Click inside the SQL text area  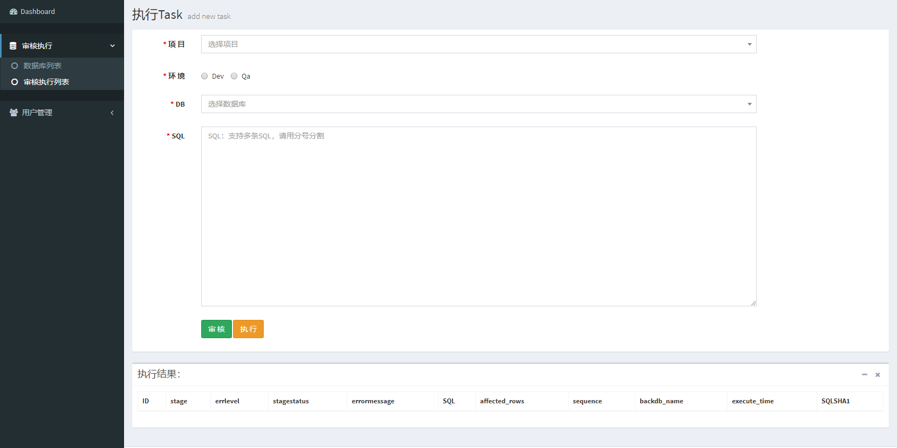478,216
